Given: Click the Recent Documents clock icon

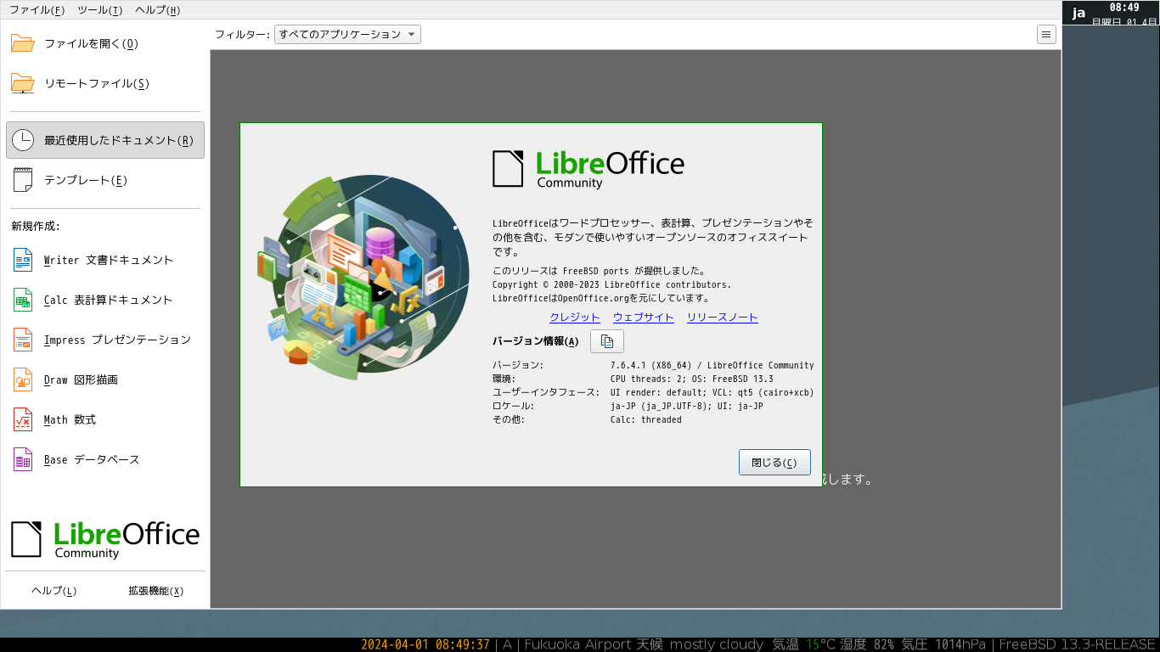Looking at the screenshot, I should [x=22, y=140].
